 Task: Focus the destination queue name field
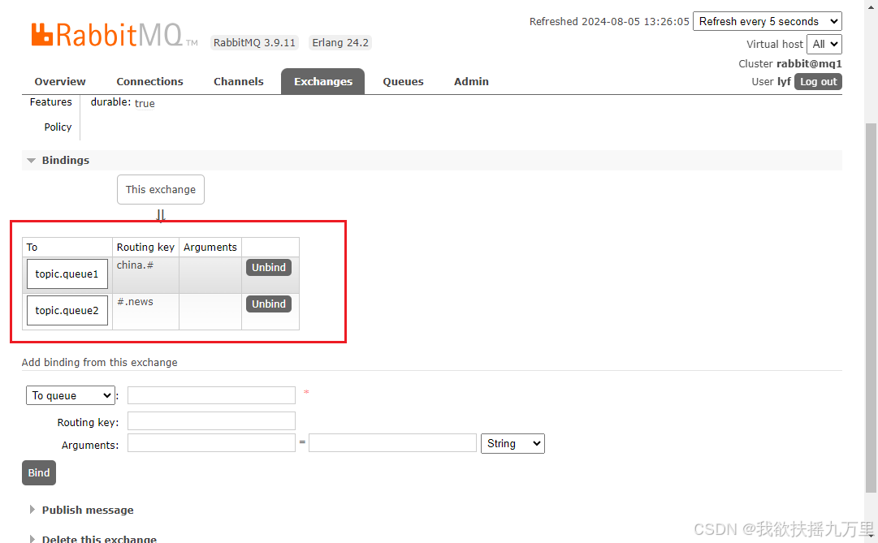coord(211,395)
